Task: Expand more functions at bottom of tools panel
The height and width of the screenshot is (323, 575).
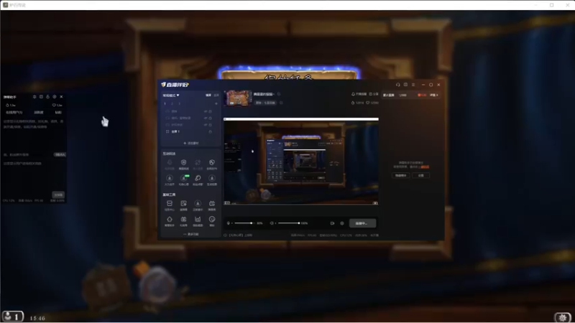Action: [x=190, y=234]
